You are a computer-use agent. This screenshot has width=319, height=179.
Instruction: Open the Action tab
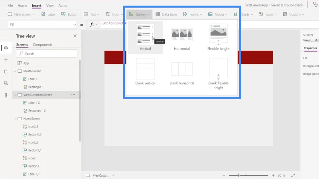[x=63, y=6]
